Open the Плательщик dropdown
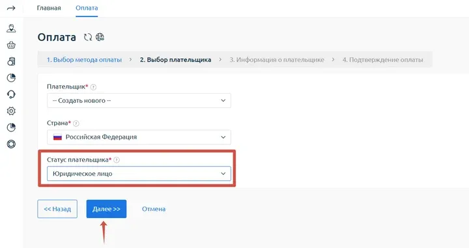 (x=139, y=100)
